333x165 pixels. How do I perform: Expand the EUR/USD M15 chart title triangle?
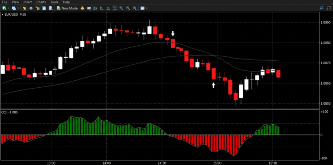tap(2, 15)
